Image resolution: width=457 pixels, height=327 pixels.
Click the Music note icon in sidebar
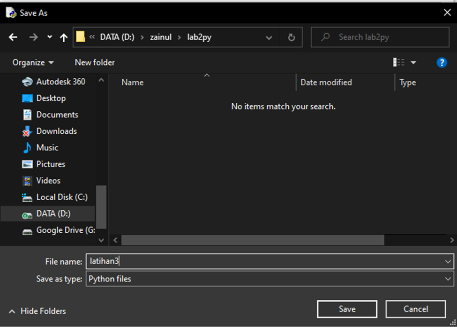[27, 148]
